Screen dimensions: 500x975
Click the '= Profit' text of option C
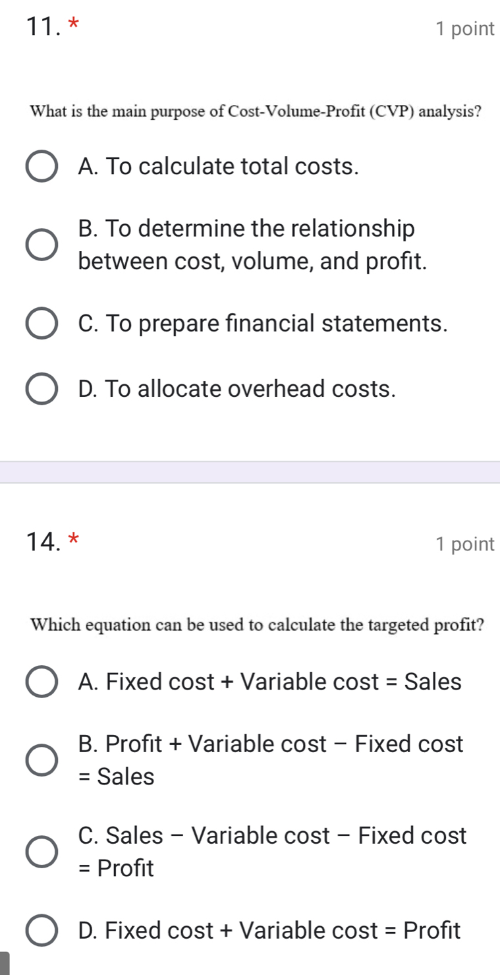tap(116, 869)
